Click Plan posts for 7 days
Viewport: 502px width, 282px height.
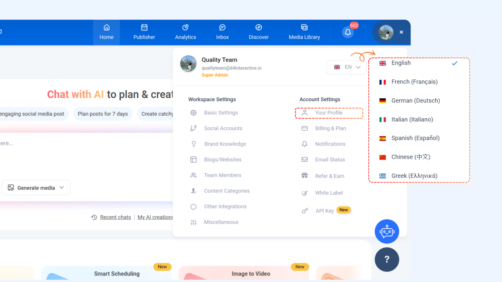(x=103, y=114)
